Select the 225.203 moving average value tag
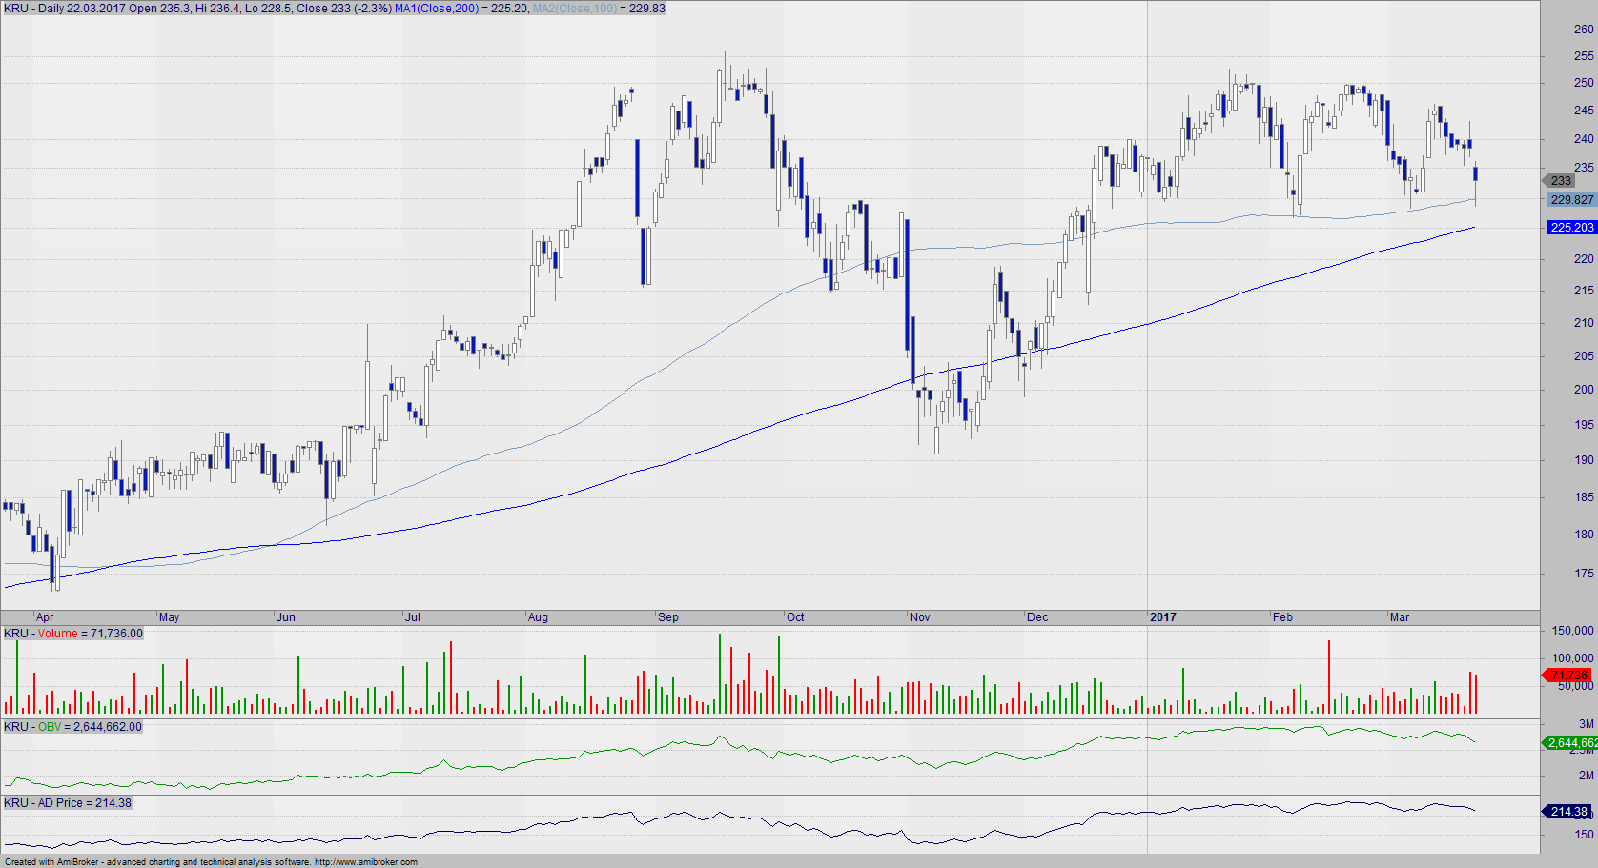Screen dimensions: 1598x868 click(x=1571, y=228)
